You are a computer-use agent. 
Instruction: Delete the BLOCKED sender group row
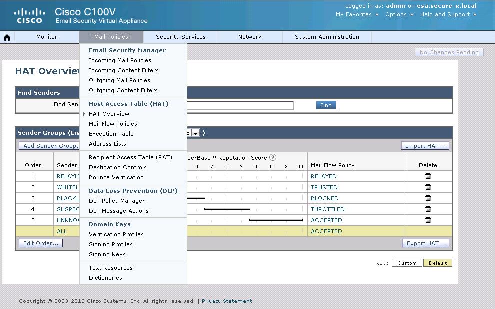click(428, 198)
